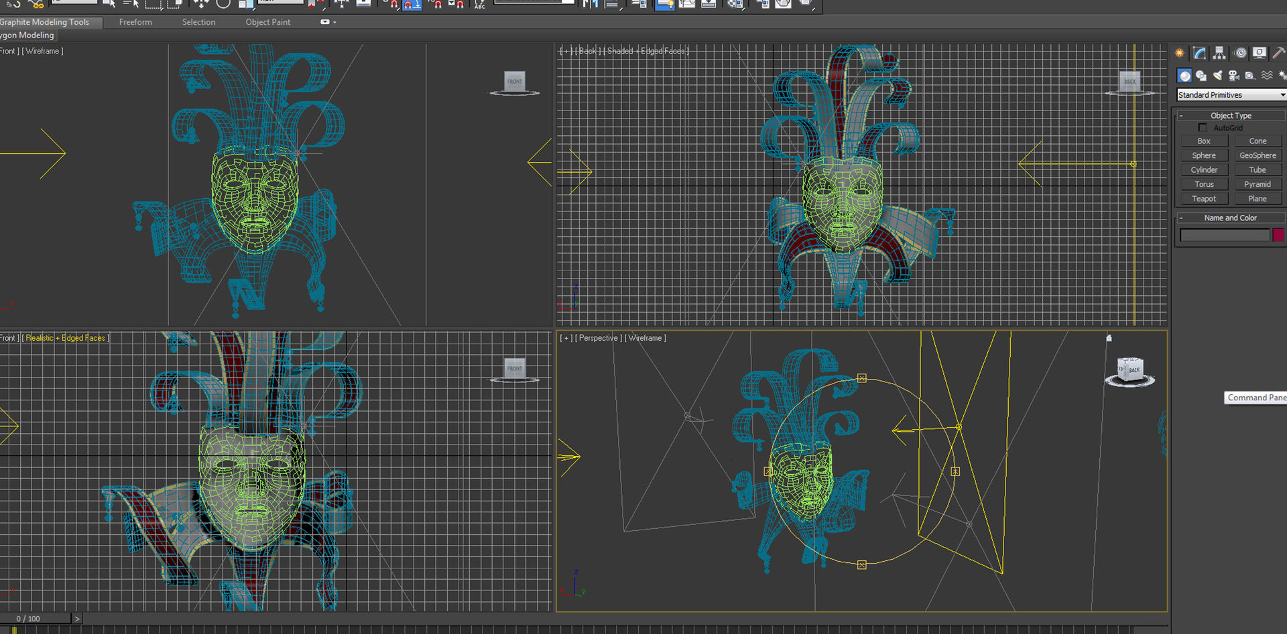Switch to the Freeform ribbon tab
1287x634 pixels.
click(135, 22)
